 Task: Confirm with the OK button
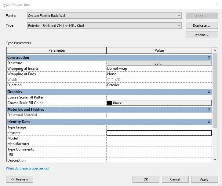pyautogui.click(x=146, y=179)
